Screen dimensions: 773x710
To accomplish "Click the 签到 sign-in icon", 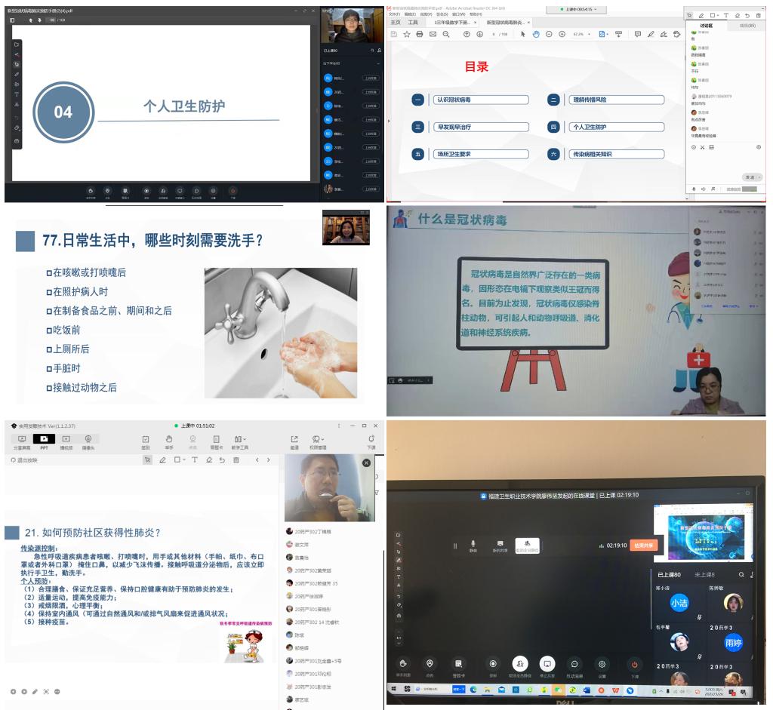I will [x=146, y=439].
